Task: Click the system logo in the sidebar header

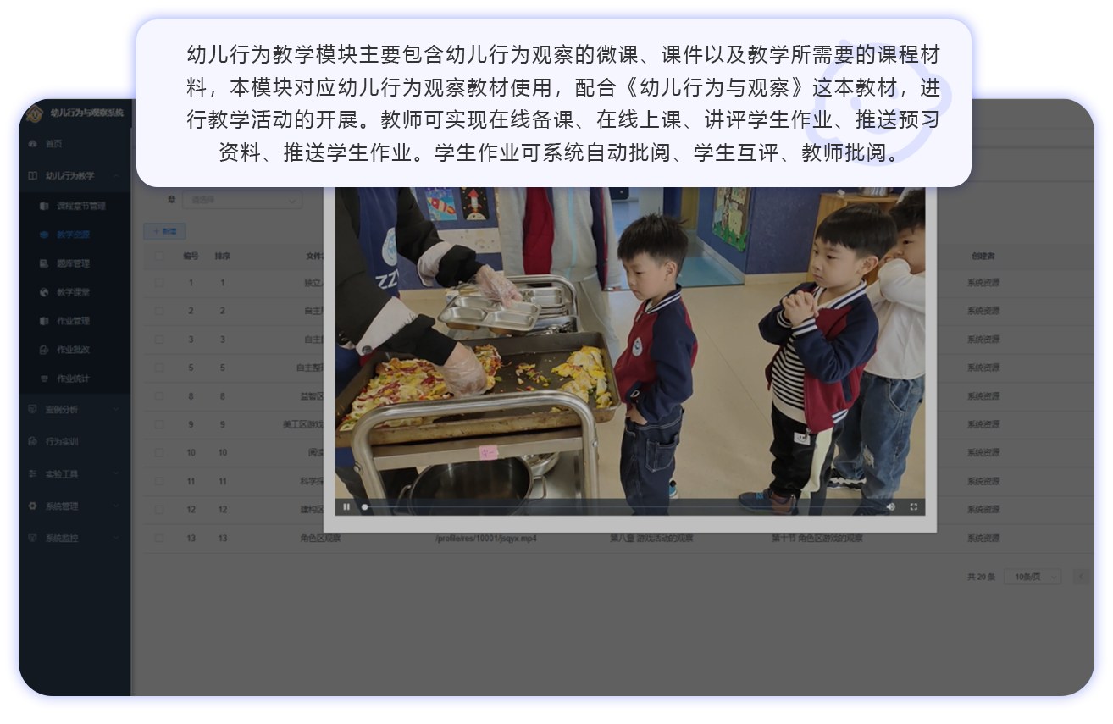Action: coord(35,113)
